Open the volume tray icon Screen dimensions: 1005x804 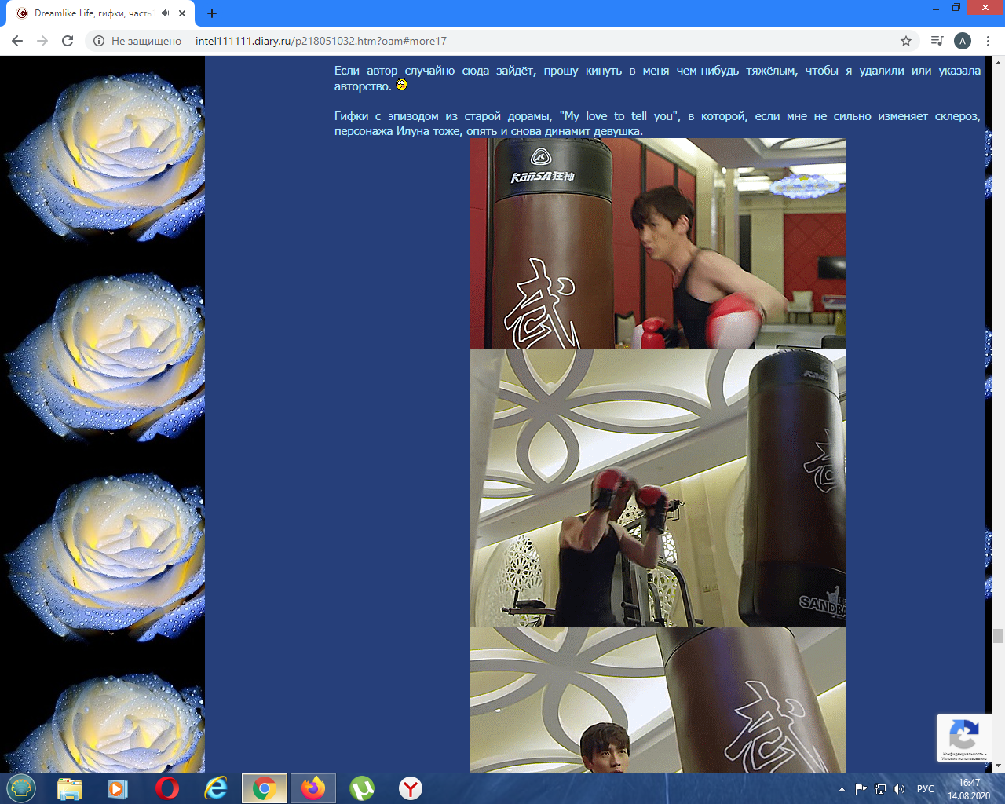(899, 789)
